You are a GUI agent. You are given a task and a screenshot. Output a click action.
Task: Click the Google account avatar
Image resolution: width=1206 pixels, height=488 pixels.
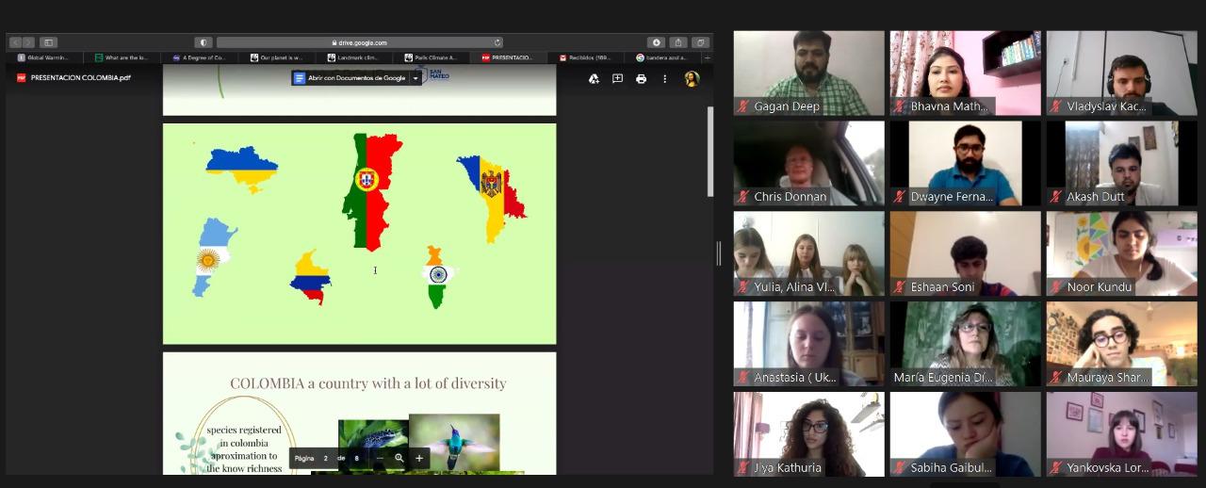pyautogui.click(x=692, y=79)
